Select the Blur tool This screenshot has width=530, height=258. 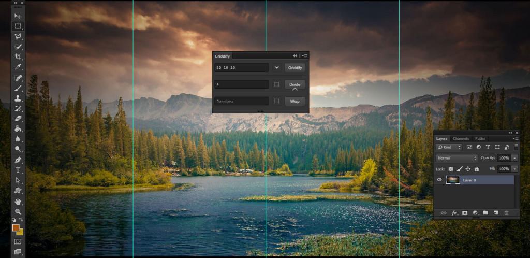(18, 139)
